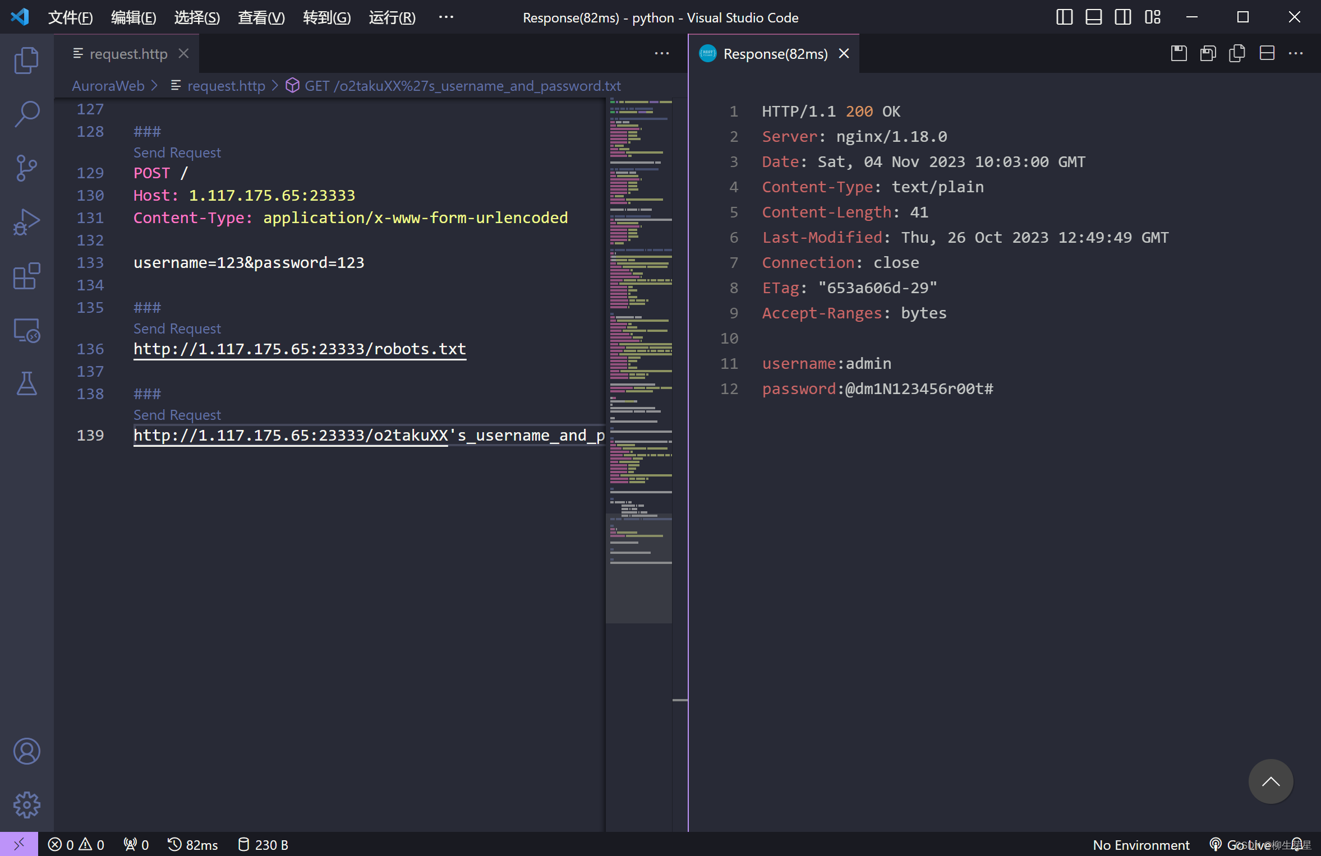Switch to the request.http tab
The height and width of the screenshot is (856, 1321).
128,54
